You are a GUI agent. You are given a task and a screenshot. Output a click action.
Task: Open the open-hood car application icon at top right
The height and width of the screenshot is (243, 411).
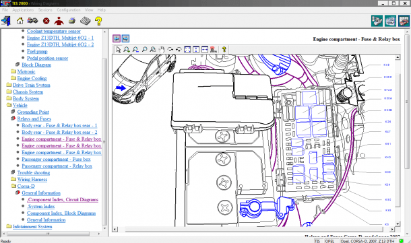click(377, 21)
